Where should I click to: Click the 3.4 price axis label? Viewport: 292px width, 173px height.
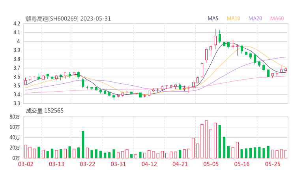pos(17,94)
